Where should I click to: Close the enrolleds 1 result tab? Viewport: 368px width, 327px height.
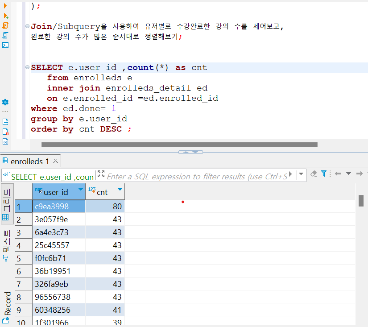[x=55, y=161]
